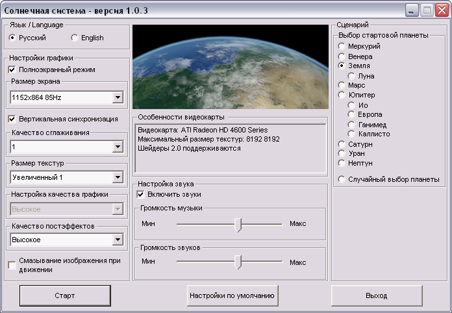Open the Качество постэффектов dropdown
The width and height of the screenshot is (452, 313).
[67, 240]
